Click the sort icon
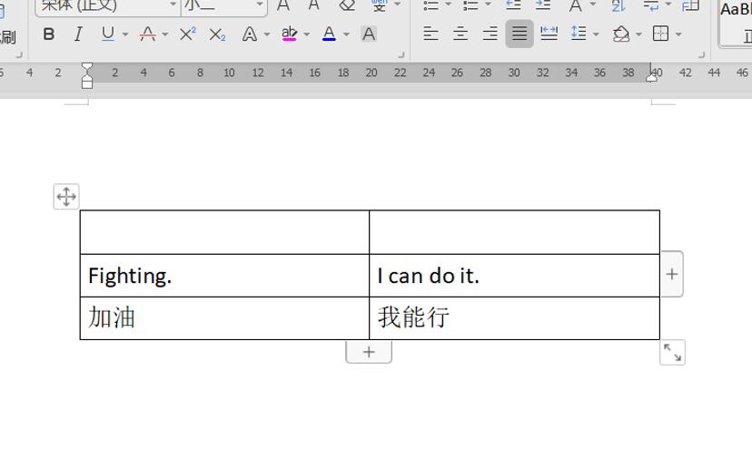Viewport: 752px width, 458px height. pyautogui.click(x=618, y=5)
